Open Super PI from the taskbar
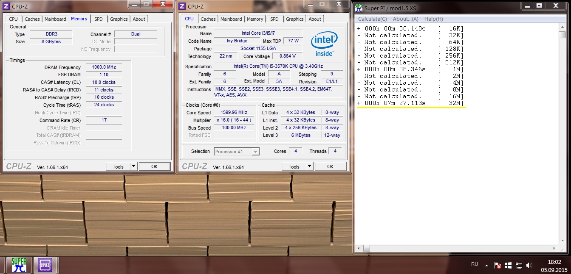571x274 pixels. pyautogui.click(x=19, y=265)
